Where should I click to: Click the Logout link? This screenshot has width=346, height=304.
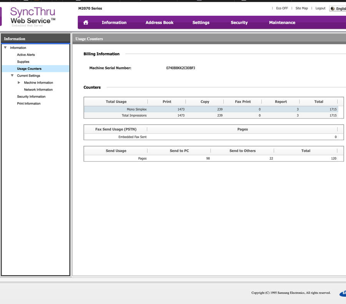tap(320, 8)
